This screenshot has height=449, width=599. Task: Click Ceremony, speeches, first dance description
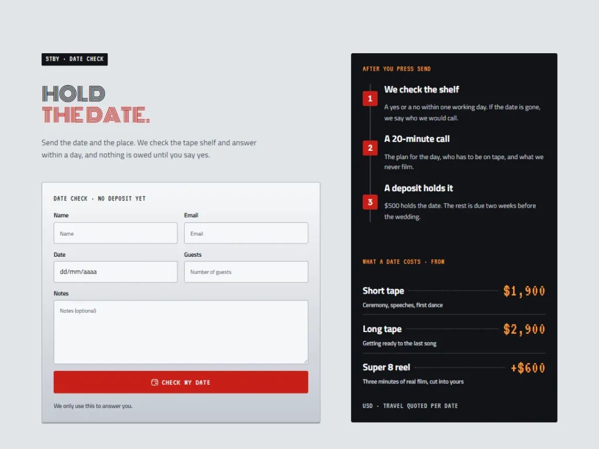pos(402,305)
